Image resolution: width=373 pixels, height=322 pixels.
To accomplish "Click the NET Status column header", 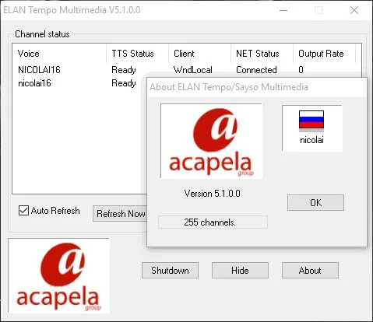I will pos(262,54).
